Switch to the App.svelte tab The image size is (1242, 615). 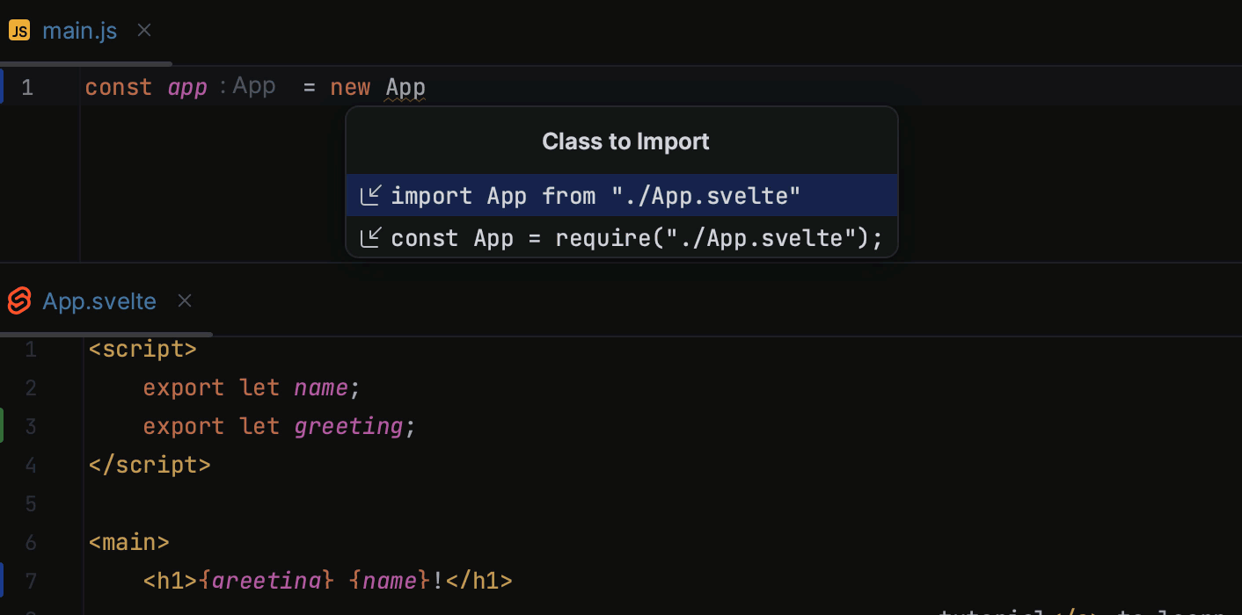click(x=99, y=300)
